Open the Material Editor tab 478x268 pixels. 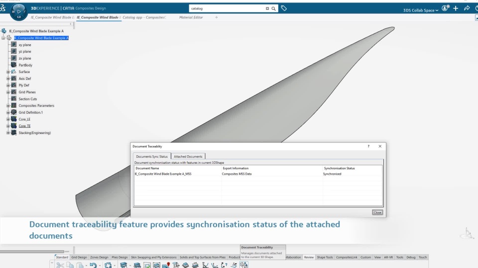point(191,17)
